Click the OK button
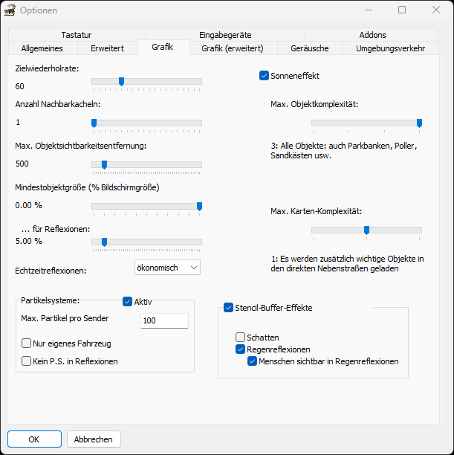The height and width of the screenshot is (455, 454). (x=34, y=439)
